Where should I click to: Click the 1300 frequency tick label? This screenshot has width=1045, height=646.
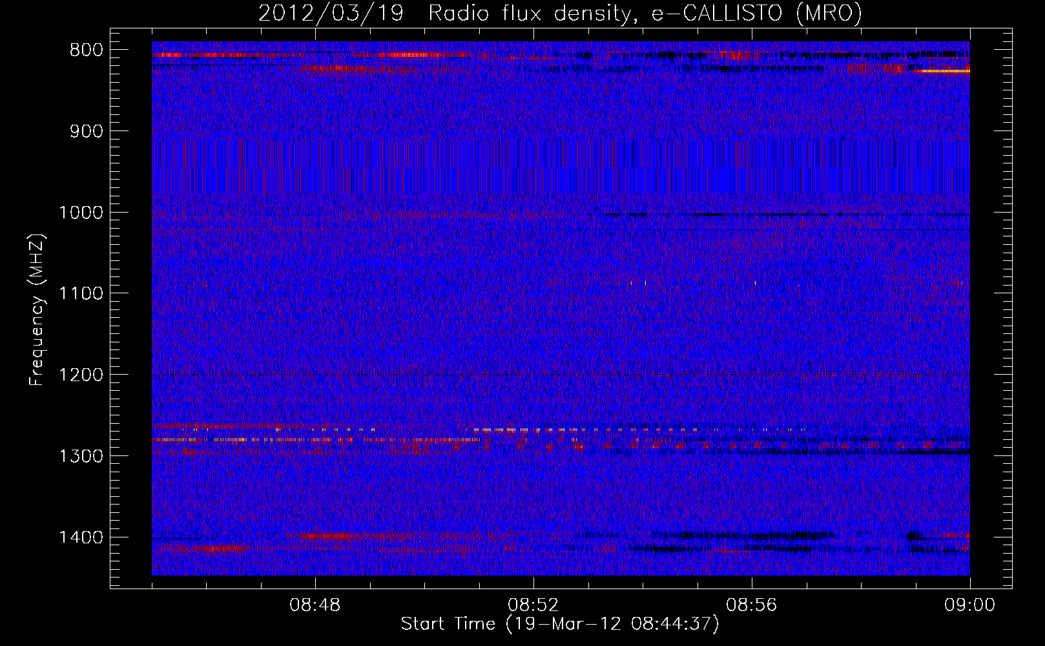(x=81, y=456)
